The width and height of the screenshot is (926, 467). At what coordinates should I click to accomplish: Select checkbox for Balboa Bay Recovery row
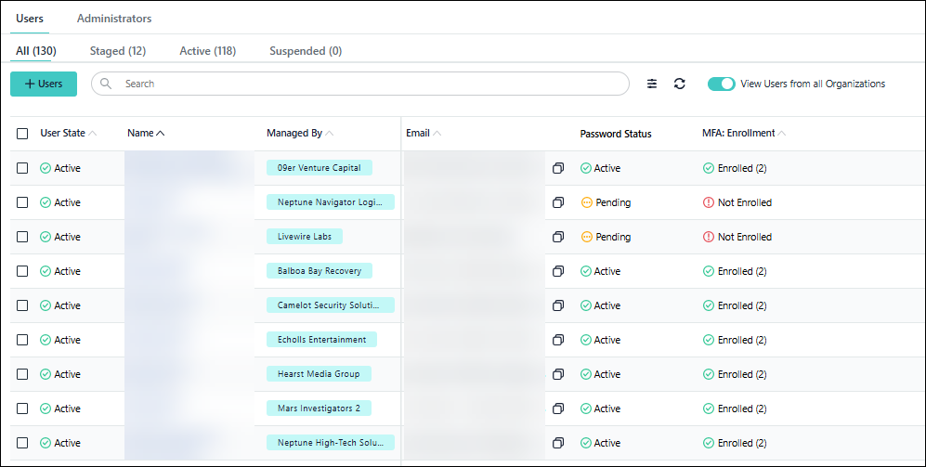tap(22, 271)
